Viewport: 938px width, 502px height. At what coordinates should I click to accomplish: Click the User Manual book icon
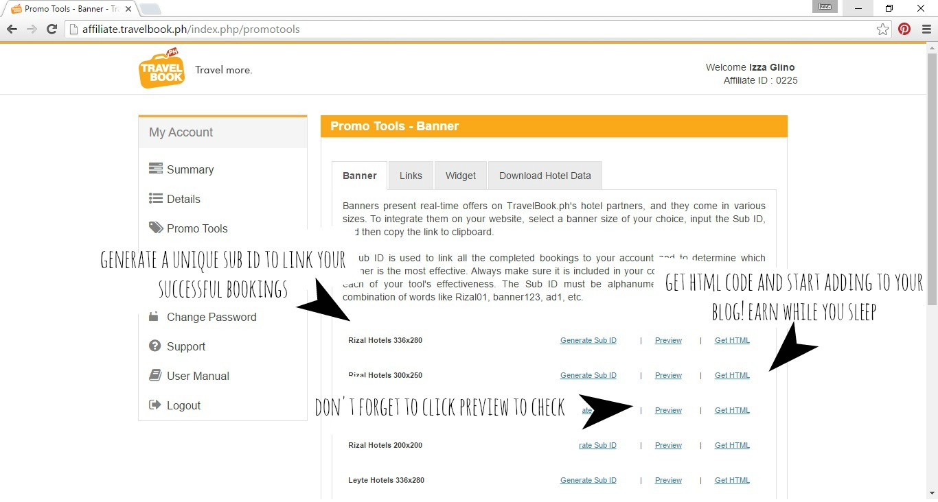pyautogui.click(x=155, y=375)
